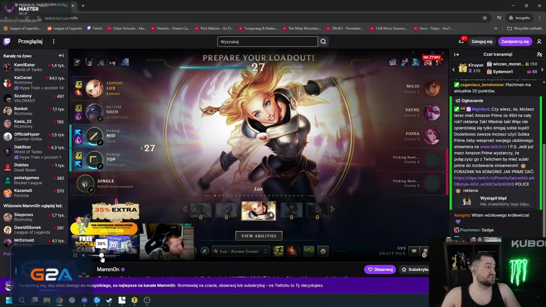Open Chill Music Session bookmark
Image resolution: width=546 pixels, height=307 pixels.
[388, 29]
